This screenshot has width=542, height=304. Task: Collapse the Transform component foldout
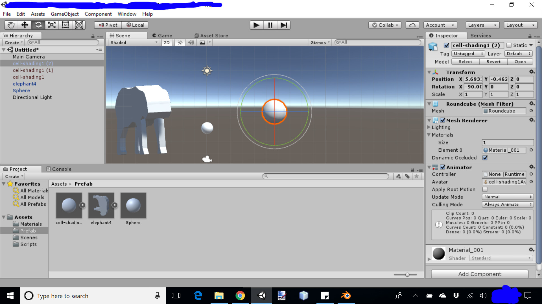(429, 72)
